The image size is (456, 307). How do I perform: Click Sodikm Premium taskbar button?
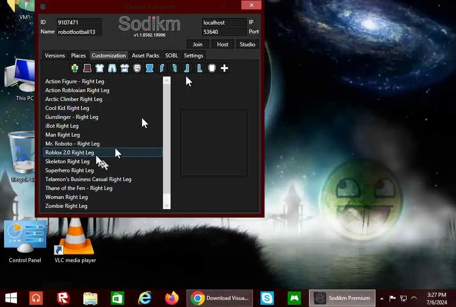pos(342,298)
